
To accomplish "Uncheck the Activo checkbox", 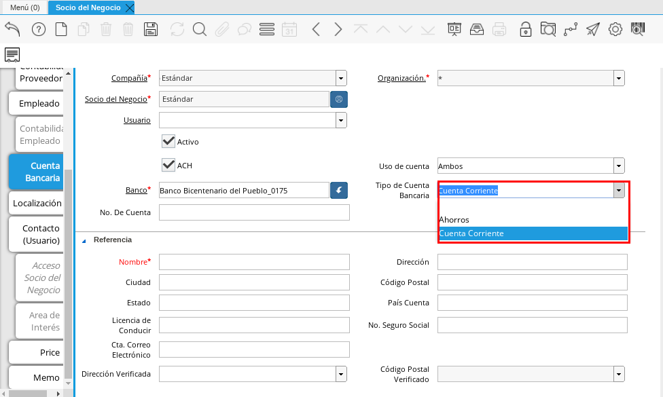I will [169, 141].
